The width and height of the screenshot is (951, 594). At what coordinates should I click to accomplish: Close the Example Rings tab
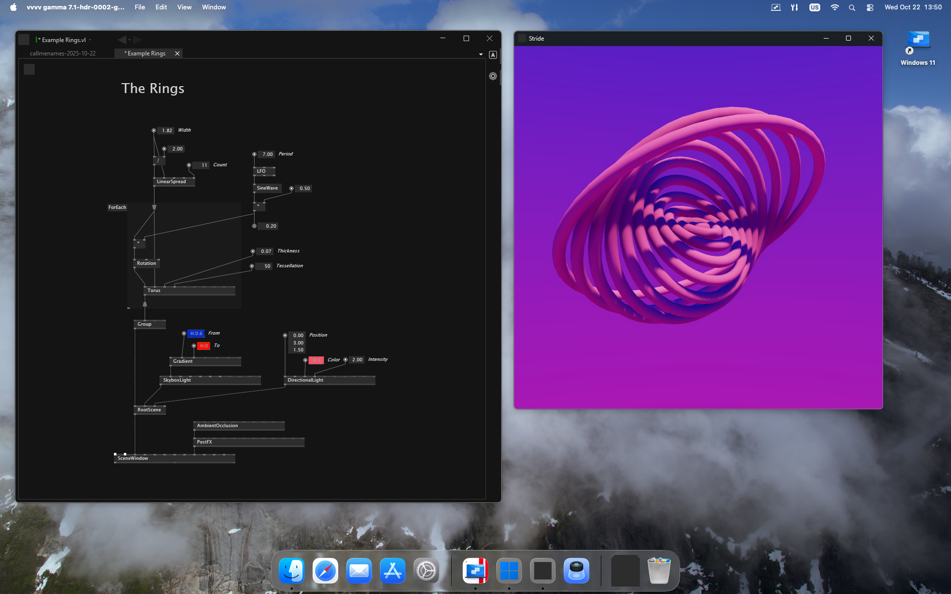[x=177, y=53]
